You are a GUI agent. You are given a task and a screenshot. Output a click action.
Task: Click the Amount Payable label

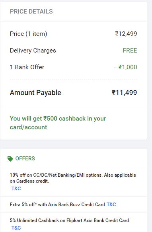click(x=35, y=93)
